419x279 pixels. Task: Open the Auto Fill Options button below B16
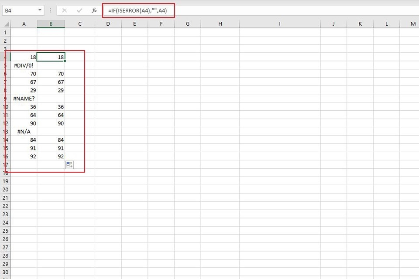click(69, 165)
